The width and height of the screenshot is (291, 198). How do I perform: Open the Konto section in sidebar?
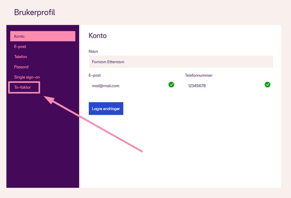(43, 36)
